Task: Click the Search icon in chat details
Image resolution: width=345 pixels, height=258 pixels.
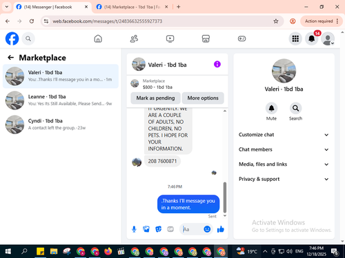Action: click(295, 108)
